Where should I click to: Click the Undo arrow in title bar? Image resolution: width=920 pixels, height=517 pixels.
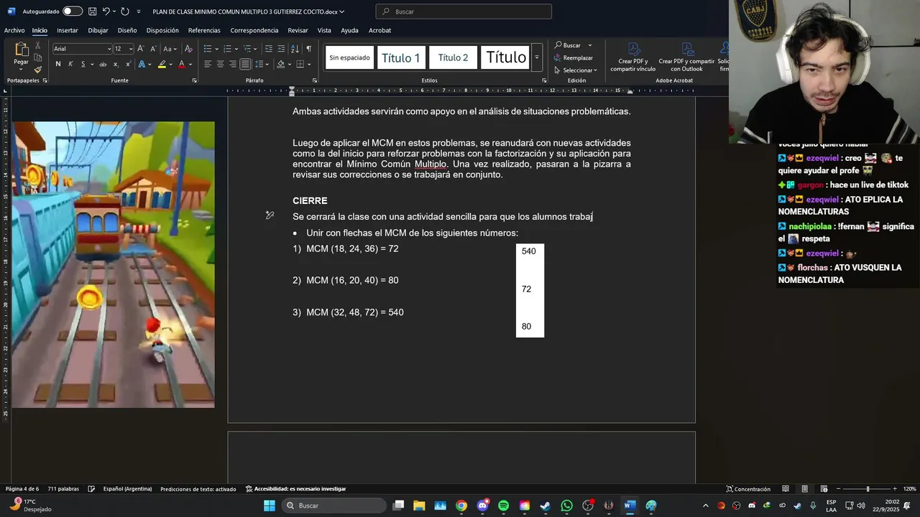pos(106,11)
